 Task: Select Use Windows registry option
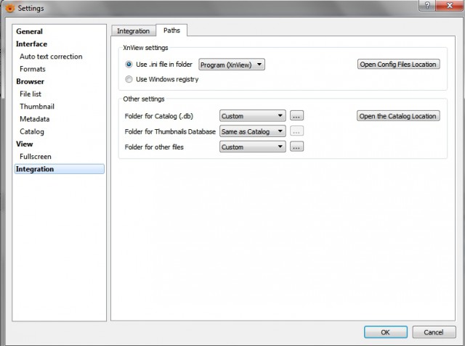point(129,79)
